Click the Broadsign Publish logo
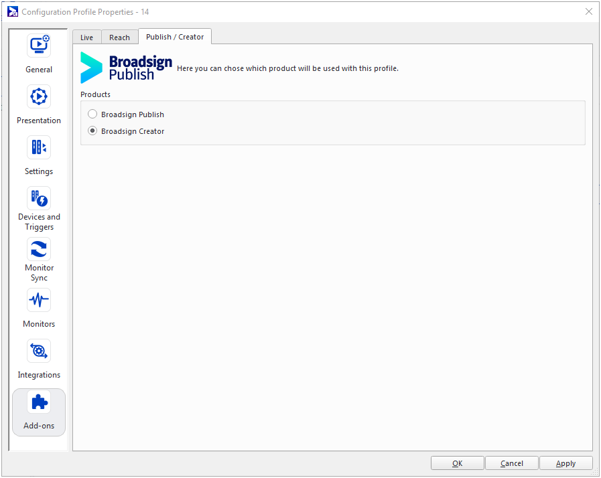Viewport: 601px width, 478px height. point(126,68)
